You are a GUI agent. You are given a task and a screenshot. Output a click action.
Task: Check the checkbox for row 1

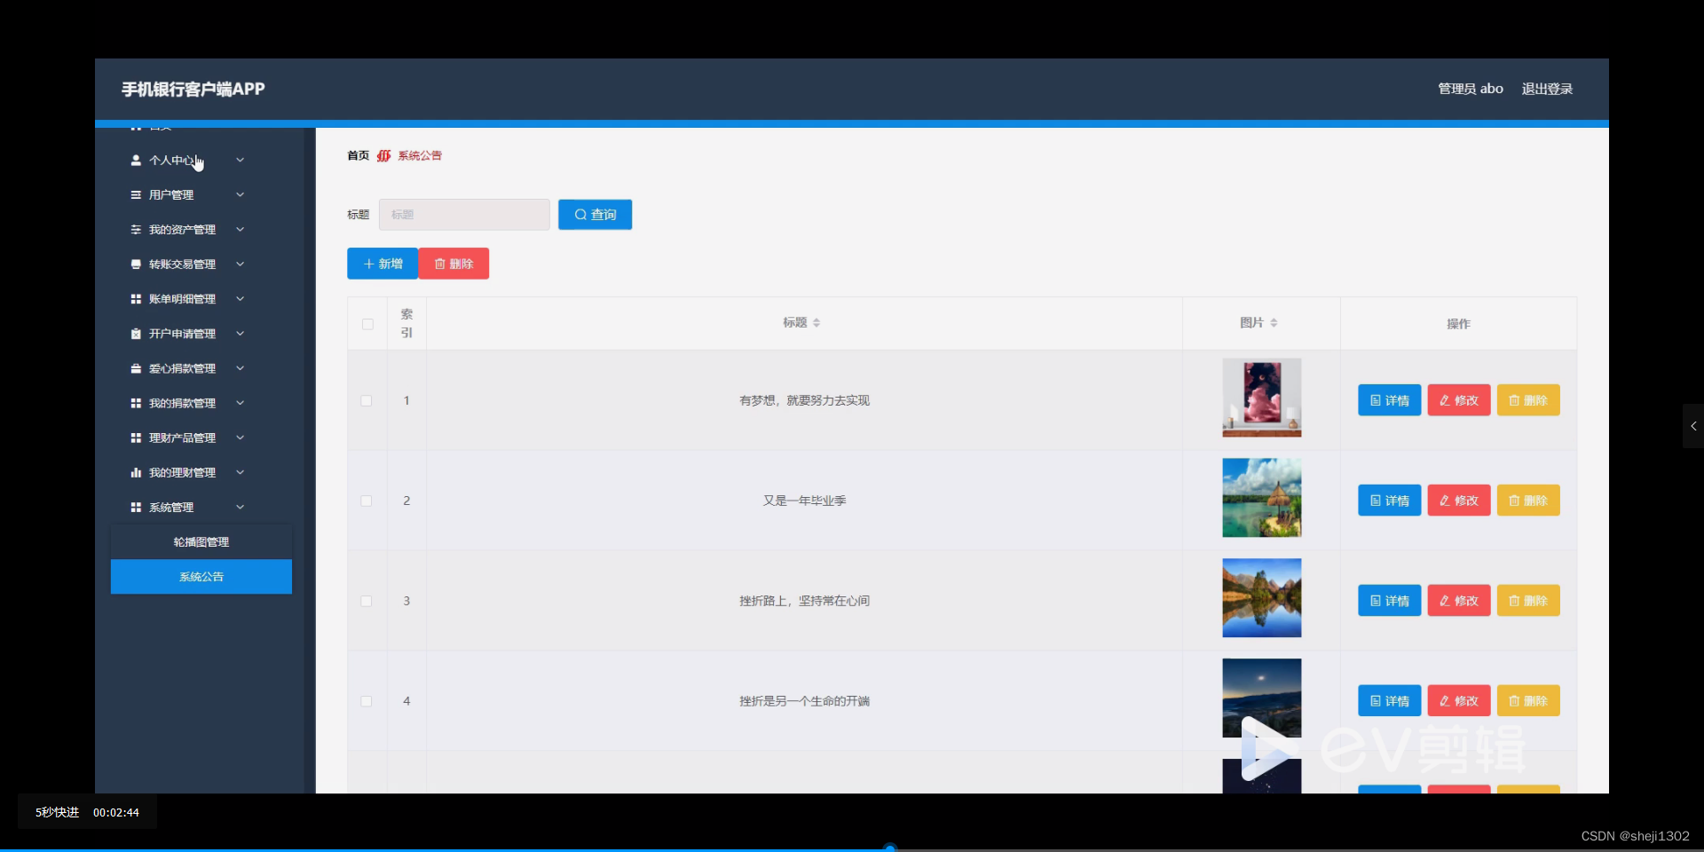(366, 401)
